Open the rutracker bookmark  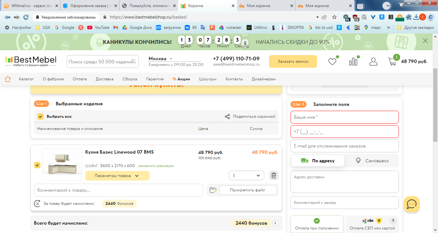(230, 28)
